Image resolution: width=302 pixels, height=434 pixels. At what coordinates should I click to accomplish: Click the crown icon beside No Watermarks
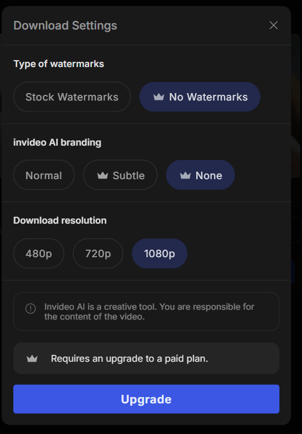159,97
